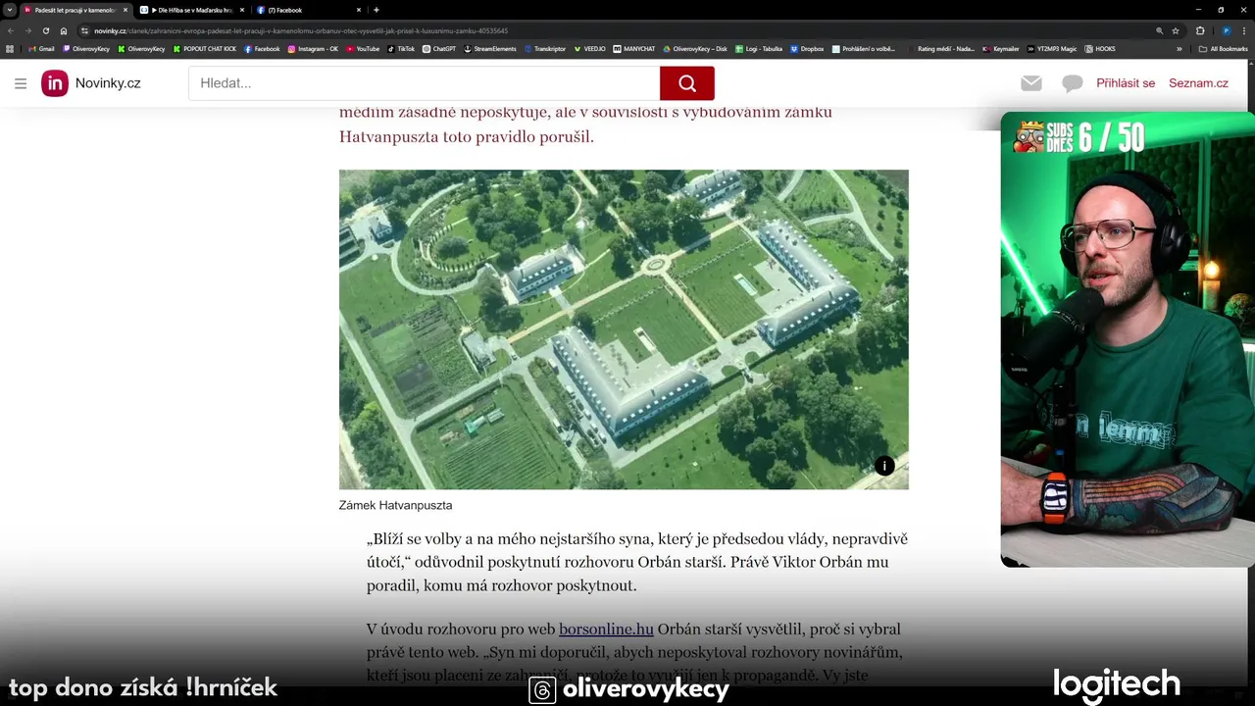Open the Dropbox bookmark
Viewport: 1255px width, 706px height.
(807, 48)
